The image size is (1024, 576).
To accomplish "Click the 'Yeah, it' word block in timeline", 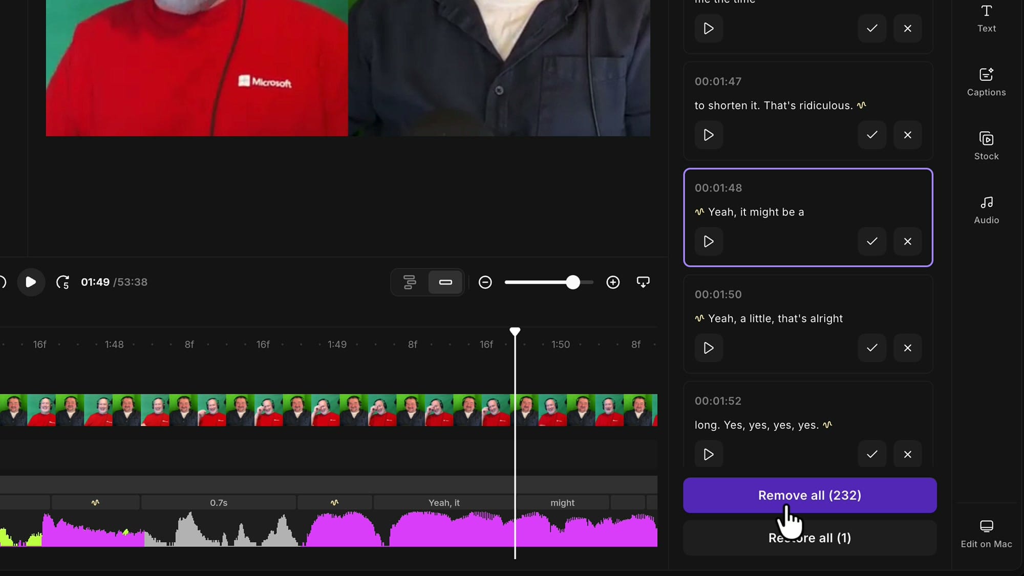I will 444,503.
